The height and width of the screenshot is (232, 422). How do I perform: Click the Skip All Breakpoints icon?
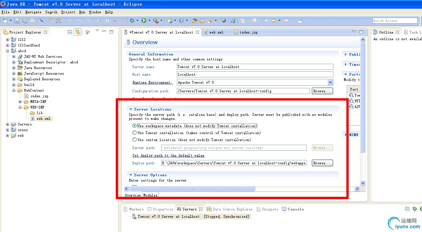click(x=41, y=21)
